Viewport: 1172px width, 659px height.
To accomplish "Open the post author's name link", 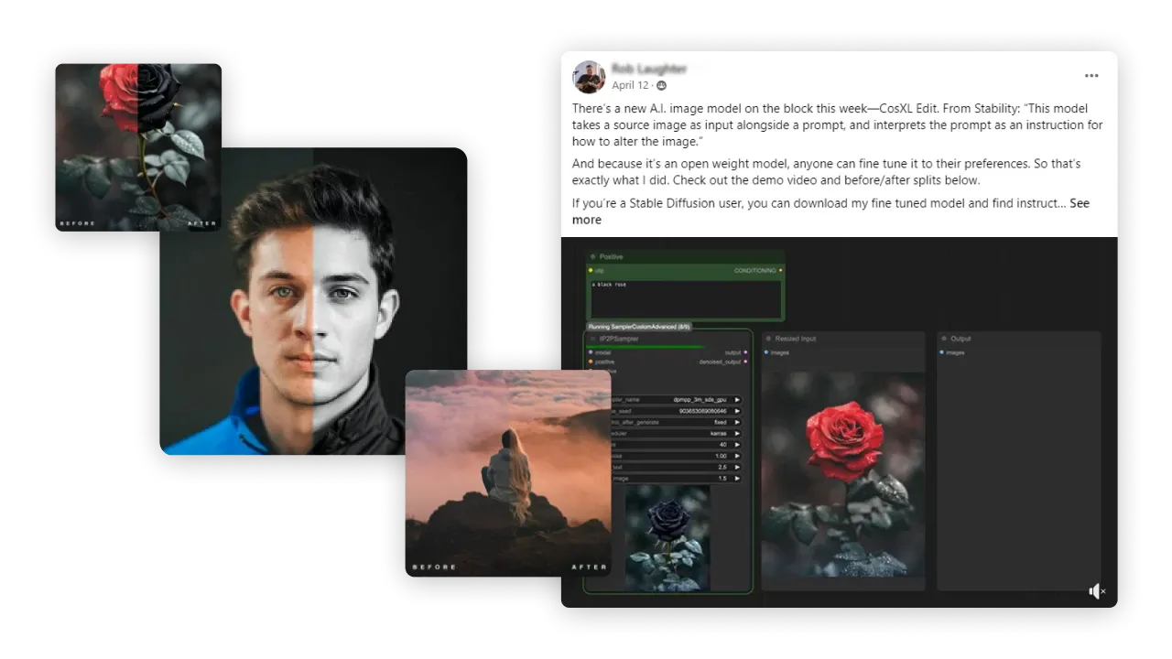I will (649, 69).
